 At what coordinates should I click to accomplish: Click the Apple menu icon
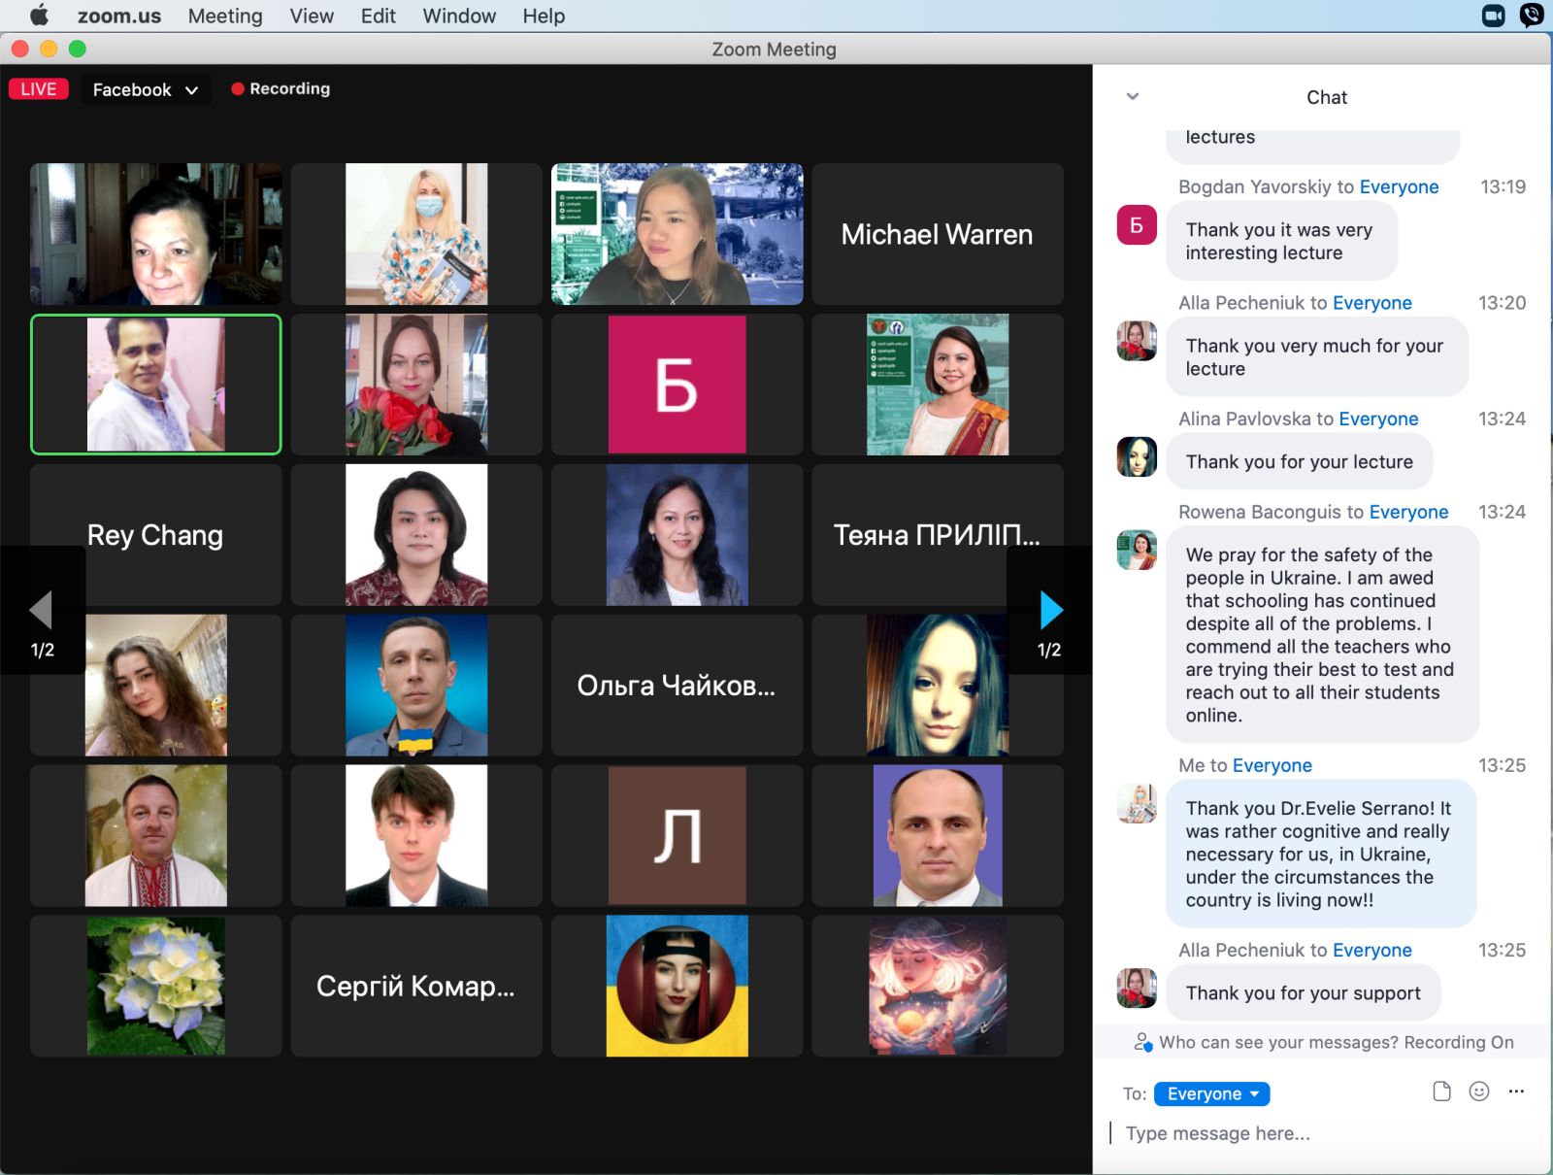coord(39,16)
